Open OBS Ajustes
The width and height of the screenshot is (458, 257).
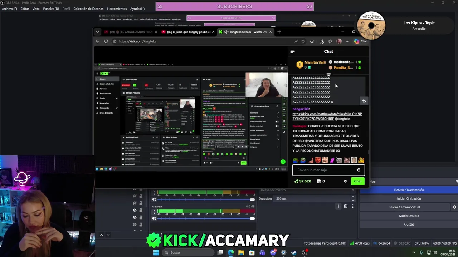pos(409,224)
